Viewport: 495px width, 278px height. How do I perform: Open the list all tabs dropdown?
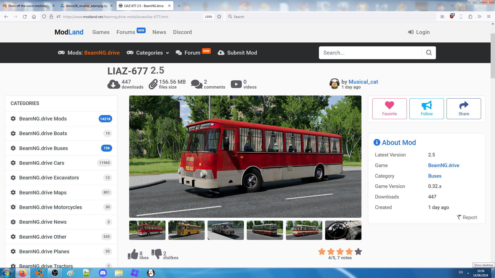coord(452,6)
